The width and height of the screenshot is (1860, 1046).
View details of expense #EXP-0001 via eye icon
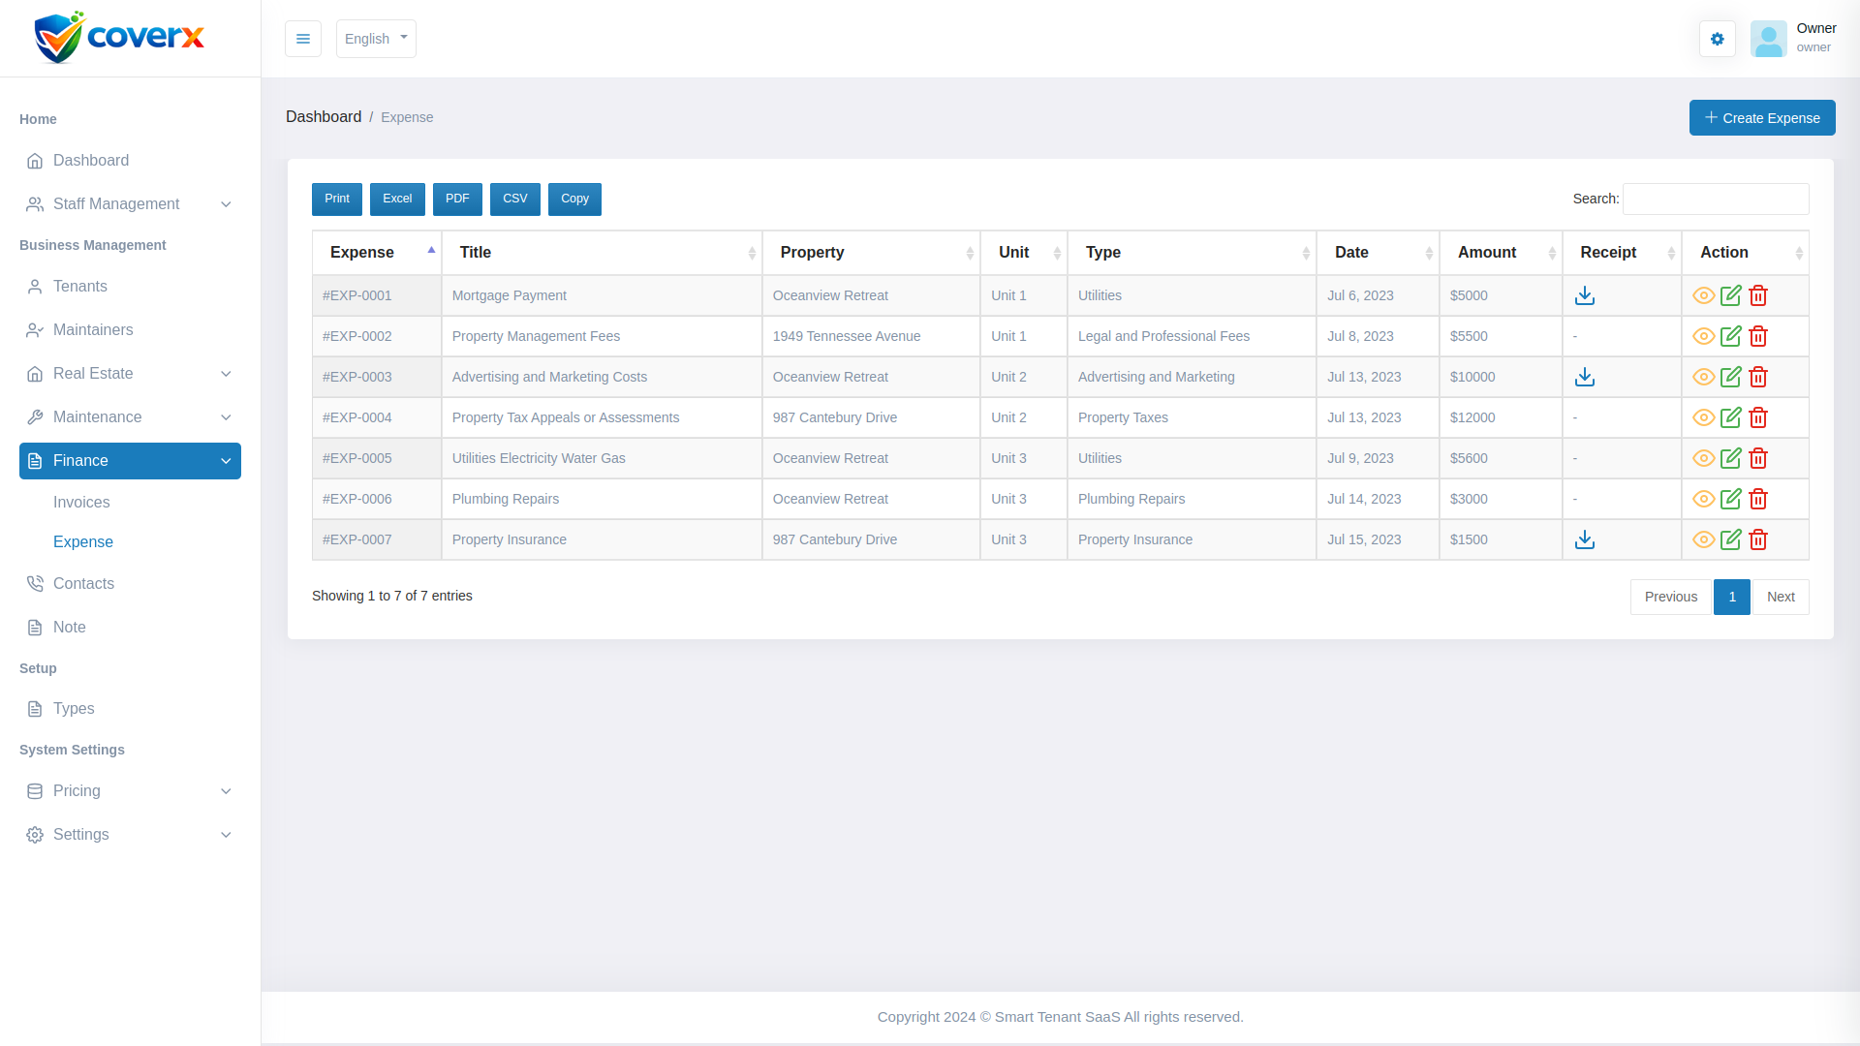click(x=1704, y=295)
